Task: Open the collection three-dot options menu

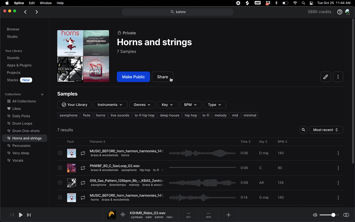Action: [x=338, y=77]
